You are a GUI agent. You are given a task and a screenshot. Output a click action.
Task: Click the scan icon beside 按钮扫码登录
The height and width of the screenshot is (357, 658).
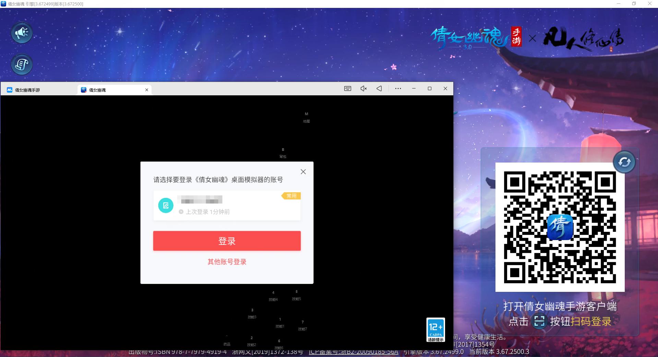coord(539,321)
